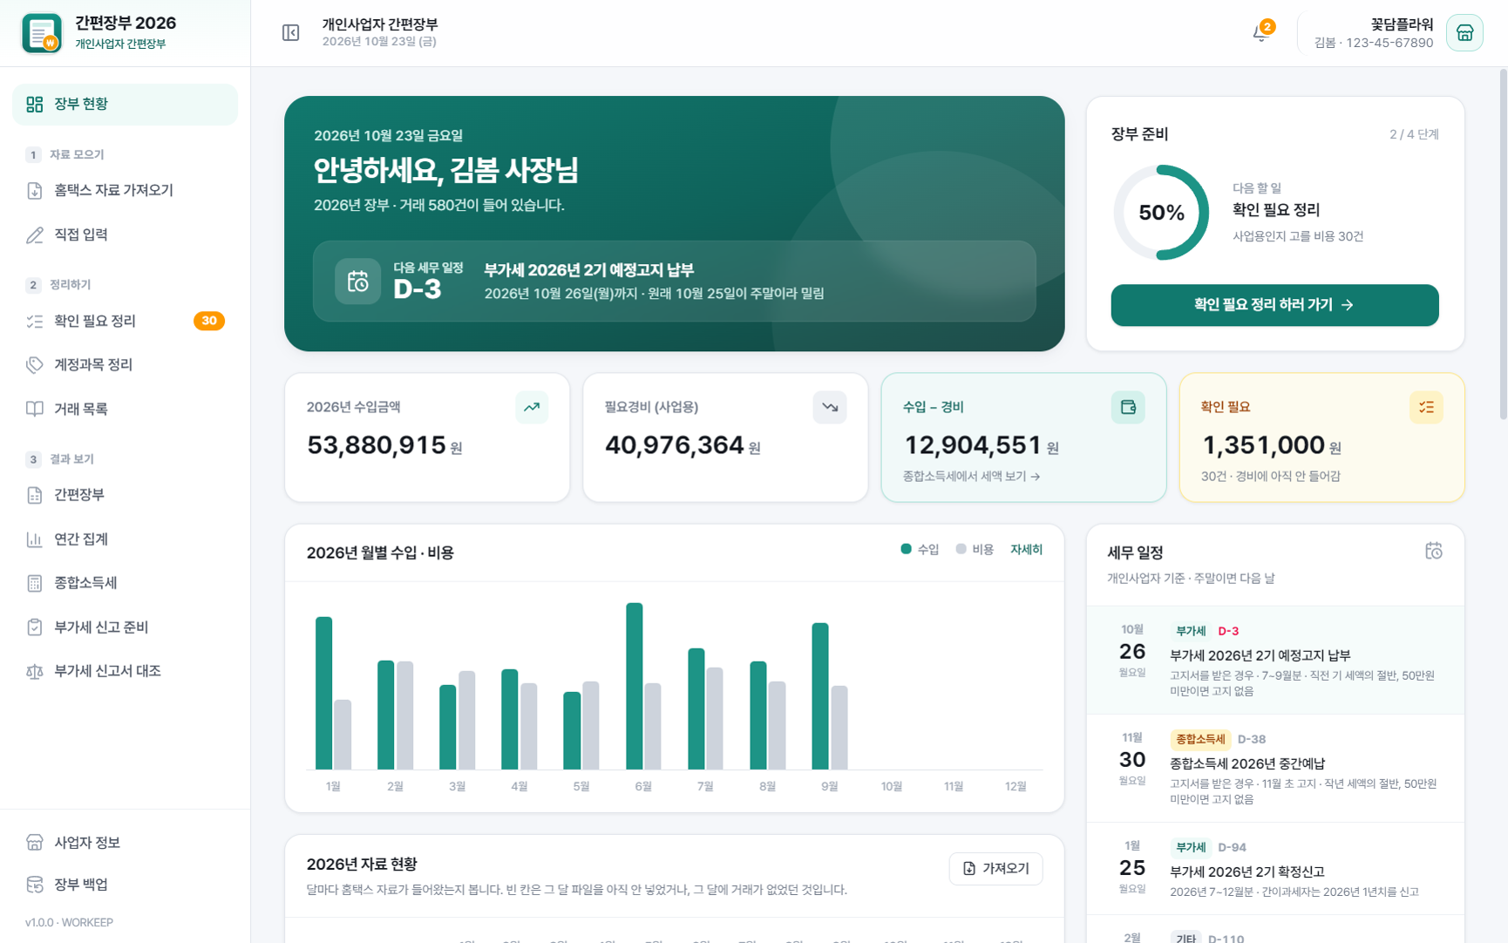Open 부가세 신고 준비
This screenshot has width=1508, height=943.
click(x=125, y=628)
